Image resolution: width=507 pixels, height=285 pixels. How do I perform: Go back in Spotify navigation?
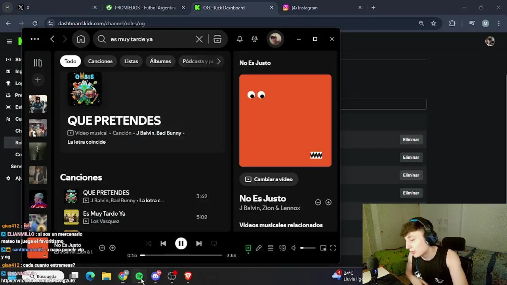(x=52, y=39)
